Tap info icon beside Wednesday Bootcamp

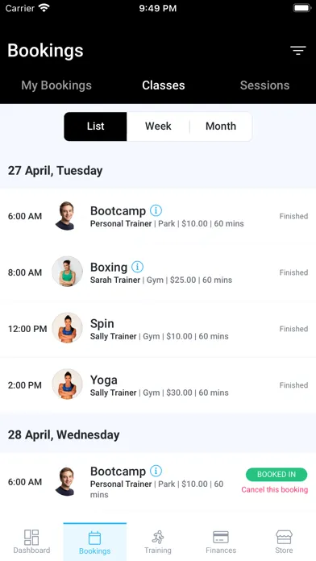156,471
